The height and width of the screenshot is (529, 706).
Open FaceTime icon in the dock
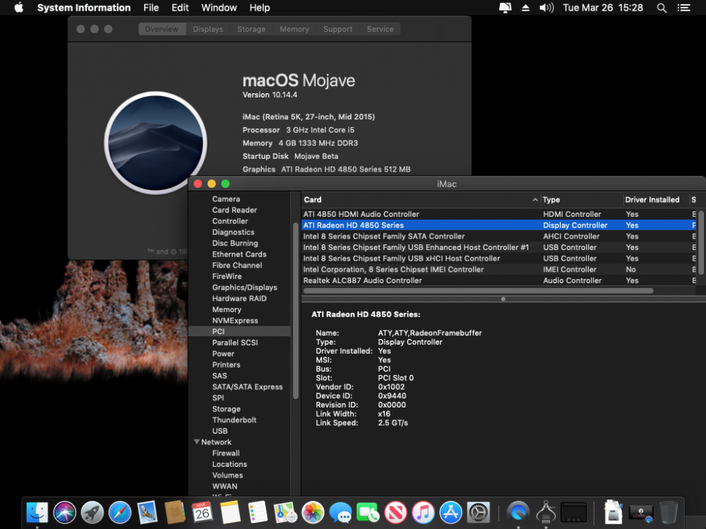(368, 513)
